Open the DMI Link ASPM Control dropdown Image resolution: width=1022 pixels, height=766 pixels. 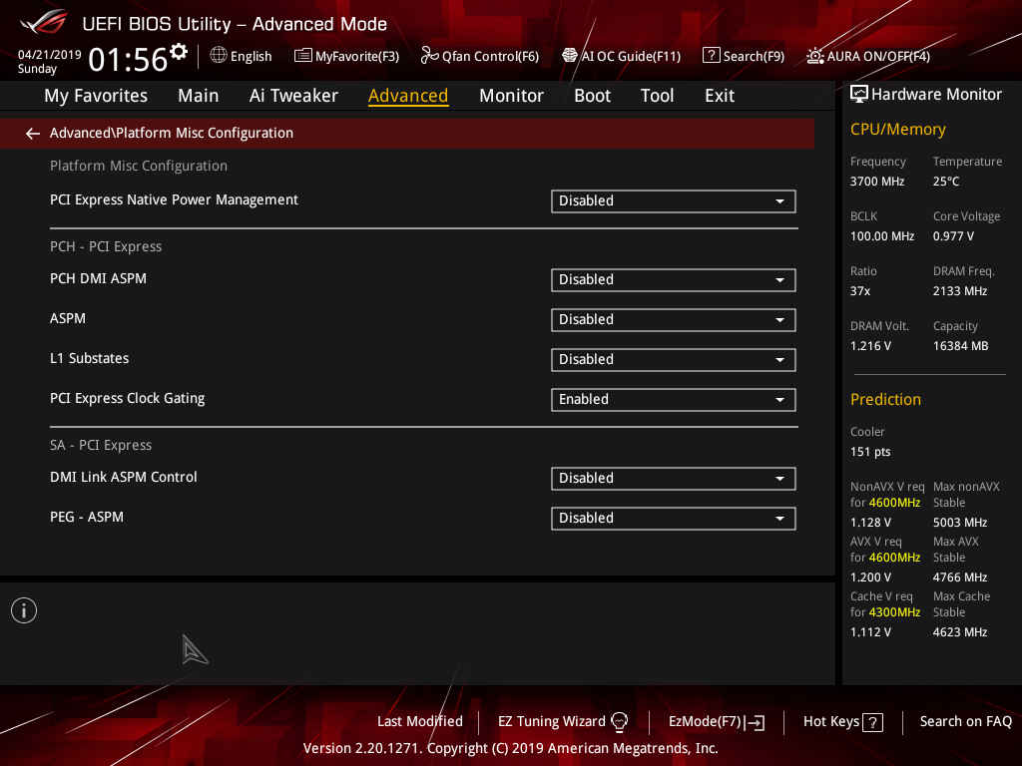point(674,479)
